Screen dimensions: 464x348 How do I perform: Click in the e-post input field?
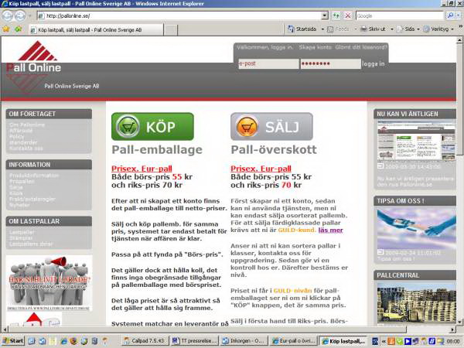(268, 63)
